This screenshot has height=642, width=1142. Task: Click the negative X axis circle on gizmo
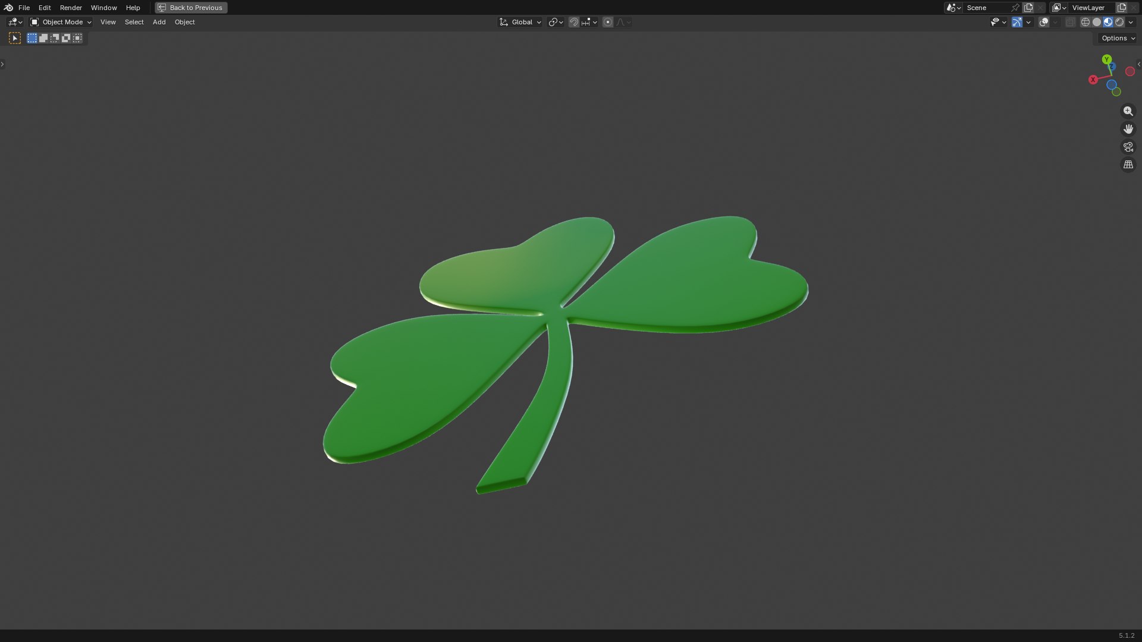[1130, 71]
